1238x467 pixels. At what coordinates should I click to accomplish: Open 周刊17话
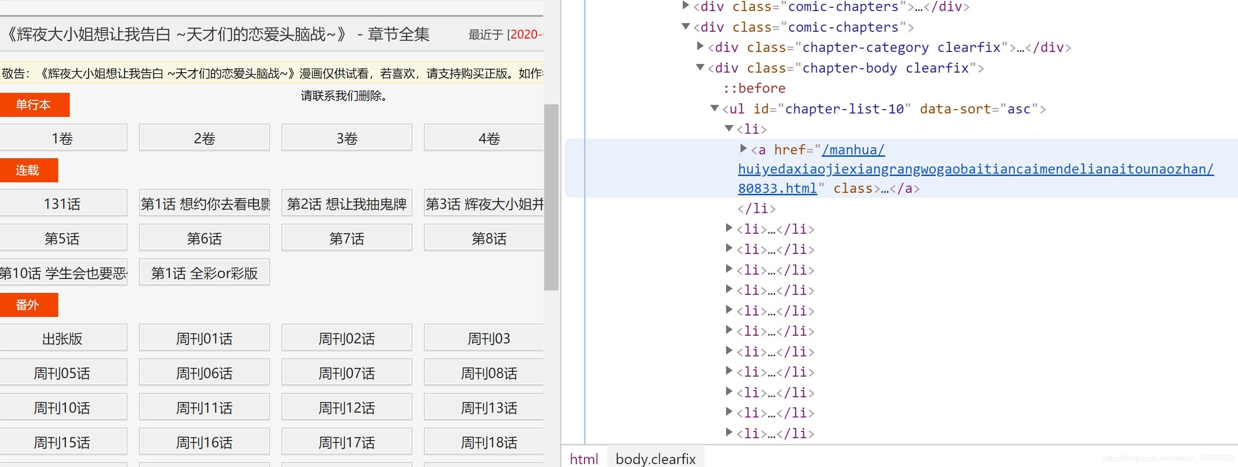coord(347,442)
